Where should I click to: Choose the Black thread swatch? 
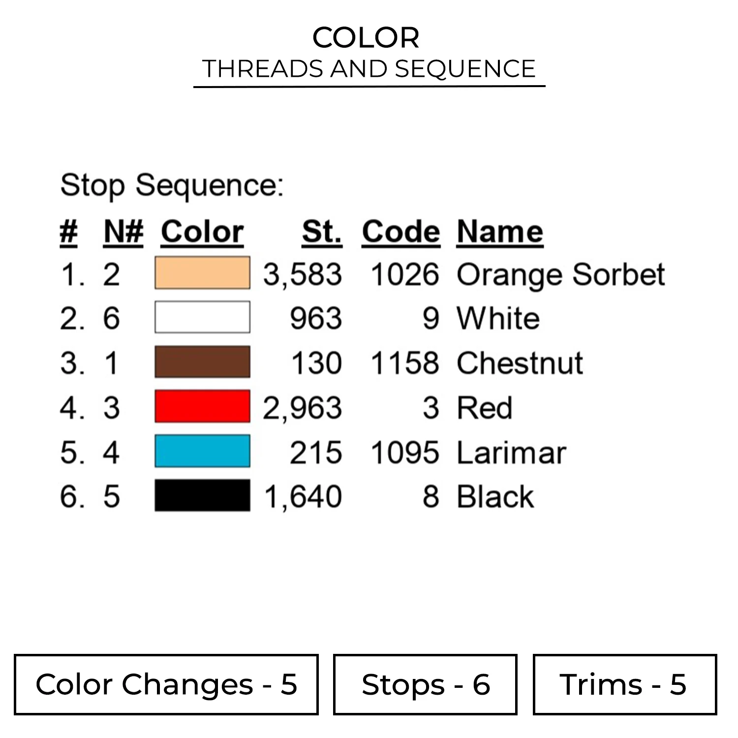coord(202,495)
